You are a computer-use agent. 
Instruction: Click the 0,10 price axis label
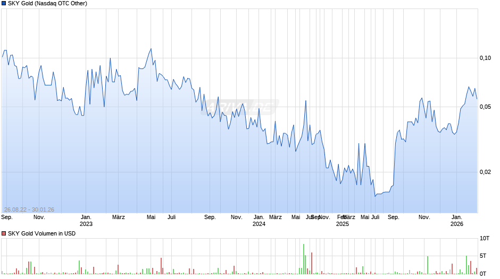point(485,58)
